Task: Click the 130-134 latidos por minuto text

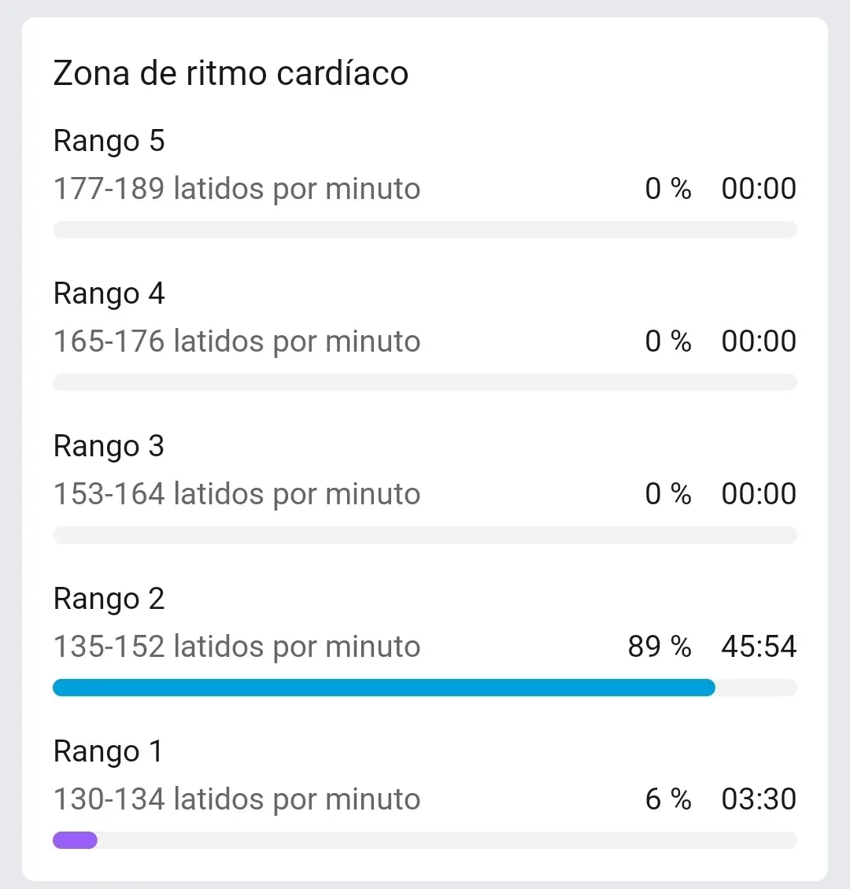Action: click(x=237, y=799)
